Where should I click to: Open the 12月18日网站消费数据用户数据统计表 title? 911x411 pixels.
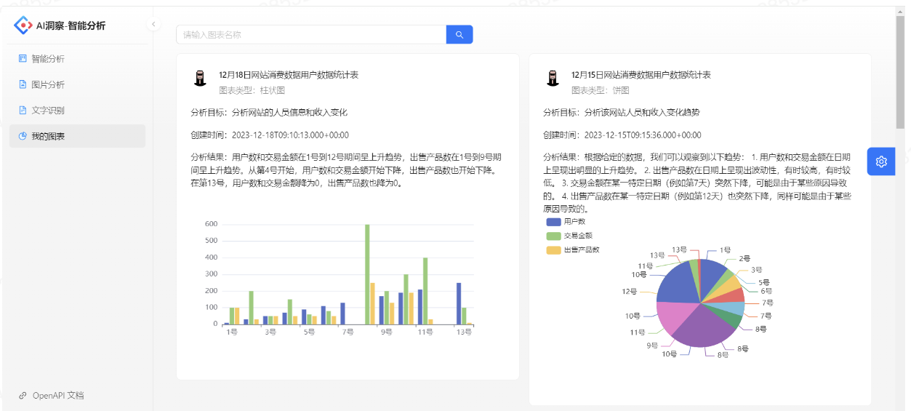pos(289,75)
